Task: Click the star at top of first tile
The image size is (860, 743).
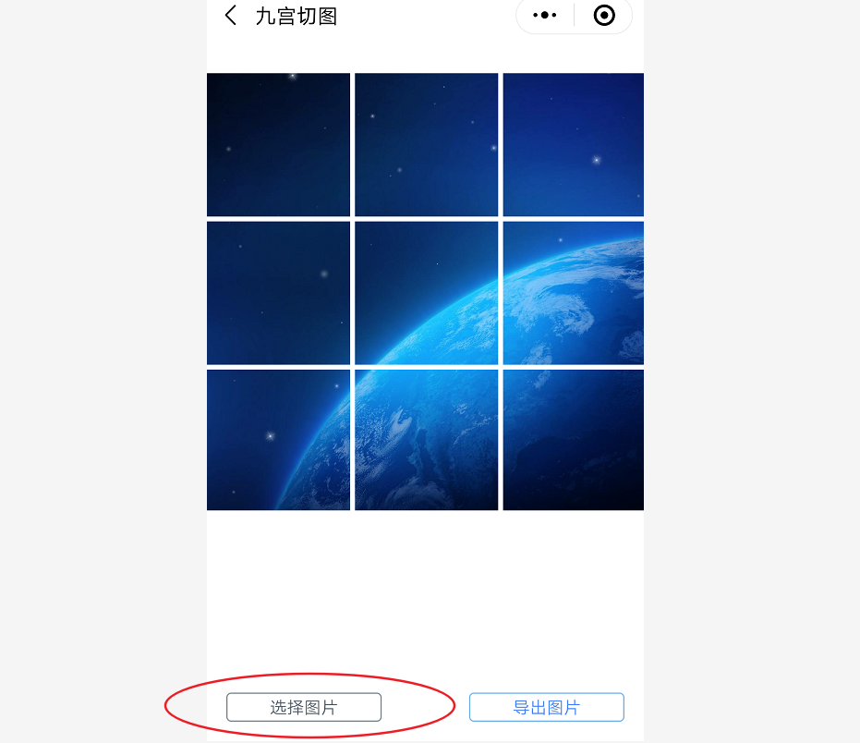Action: coord(292,77)
